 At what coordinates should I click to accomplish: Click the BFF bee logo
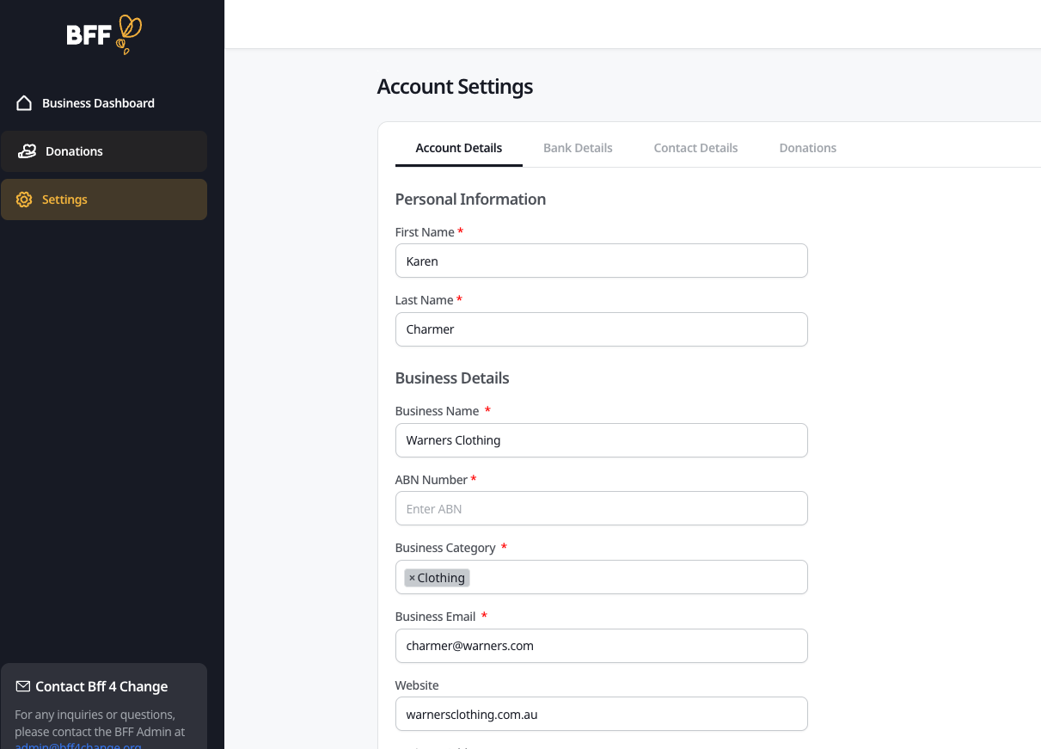pyautogui.click(x=104, y=35)
